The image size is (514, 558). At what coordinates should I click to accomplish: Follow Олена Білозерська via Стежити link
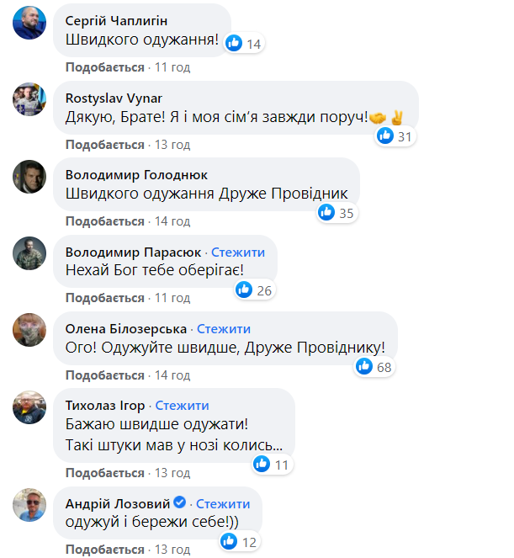pos(224,328)
